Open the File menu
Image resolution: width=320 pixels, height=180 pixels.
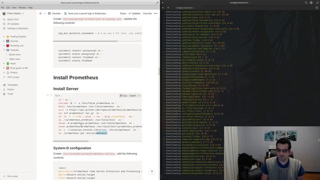(2, 7)
